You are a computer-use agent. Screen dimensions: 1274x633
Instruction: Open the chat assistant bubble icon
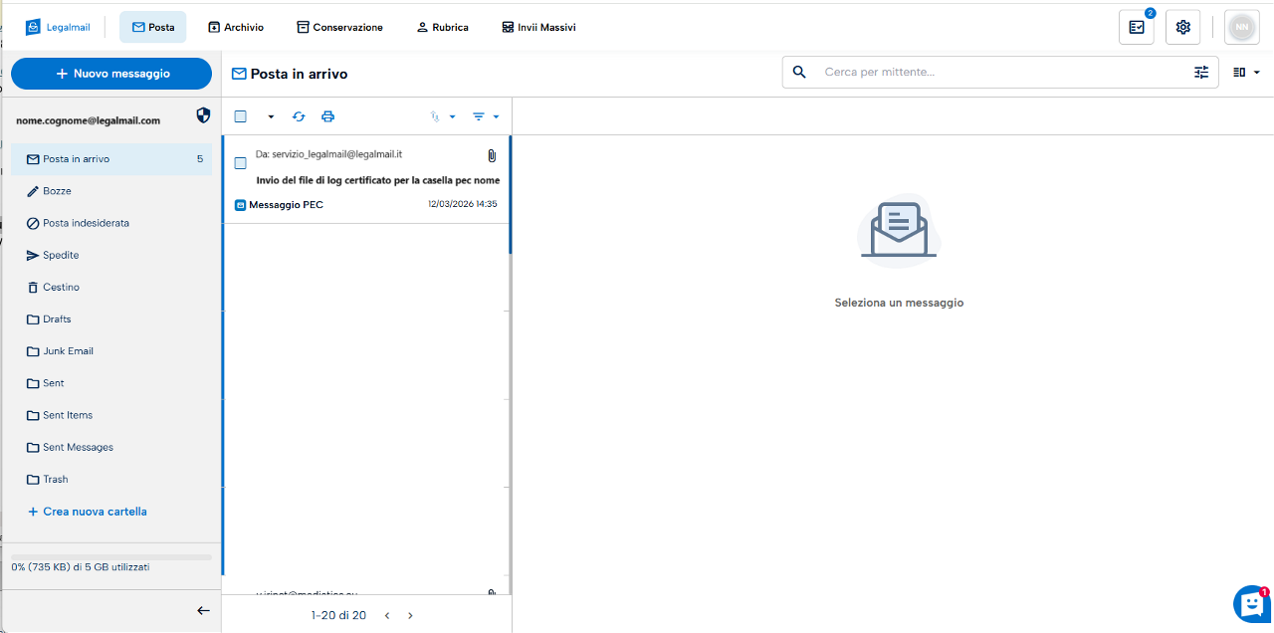coord(1250,603)
